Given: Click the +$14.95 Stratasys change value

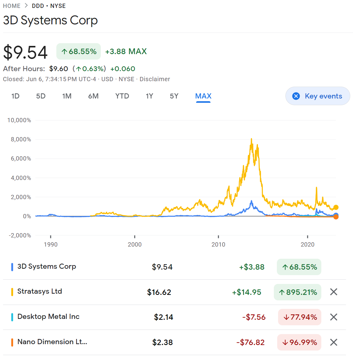Looking at the screenshot, I should 246,292.
